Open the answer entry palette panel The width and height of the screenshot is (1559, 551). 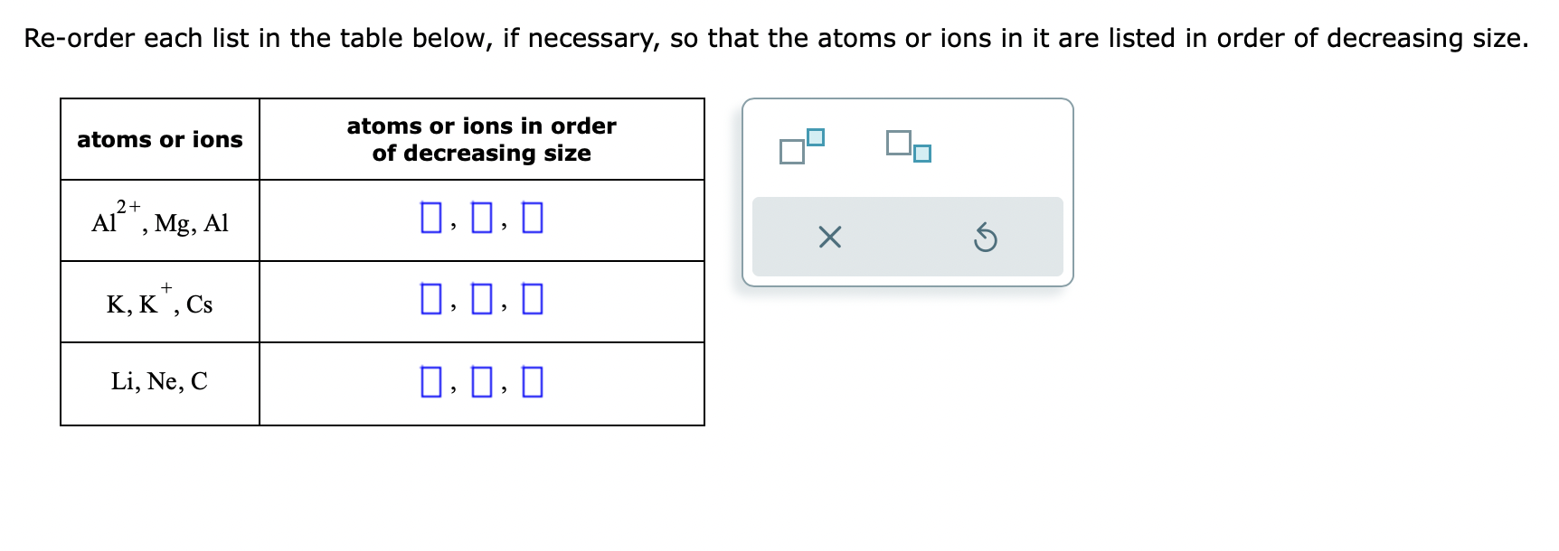905,190
